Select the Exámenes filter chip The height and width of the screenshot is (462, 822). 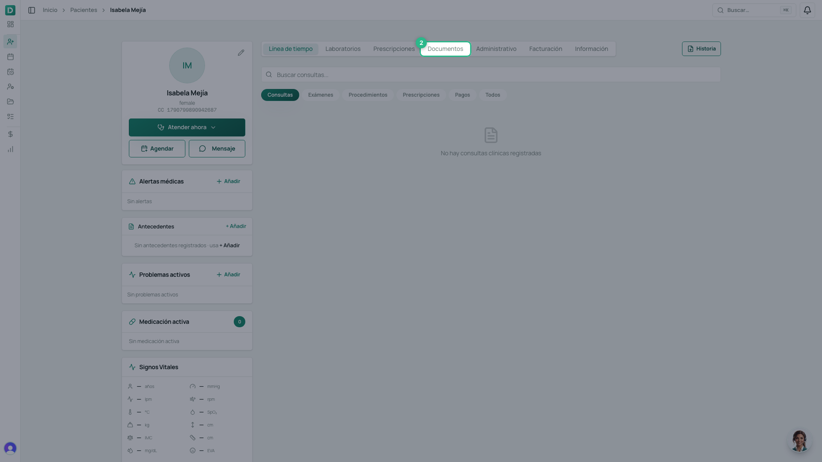coord(321,95)
